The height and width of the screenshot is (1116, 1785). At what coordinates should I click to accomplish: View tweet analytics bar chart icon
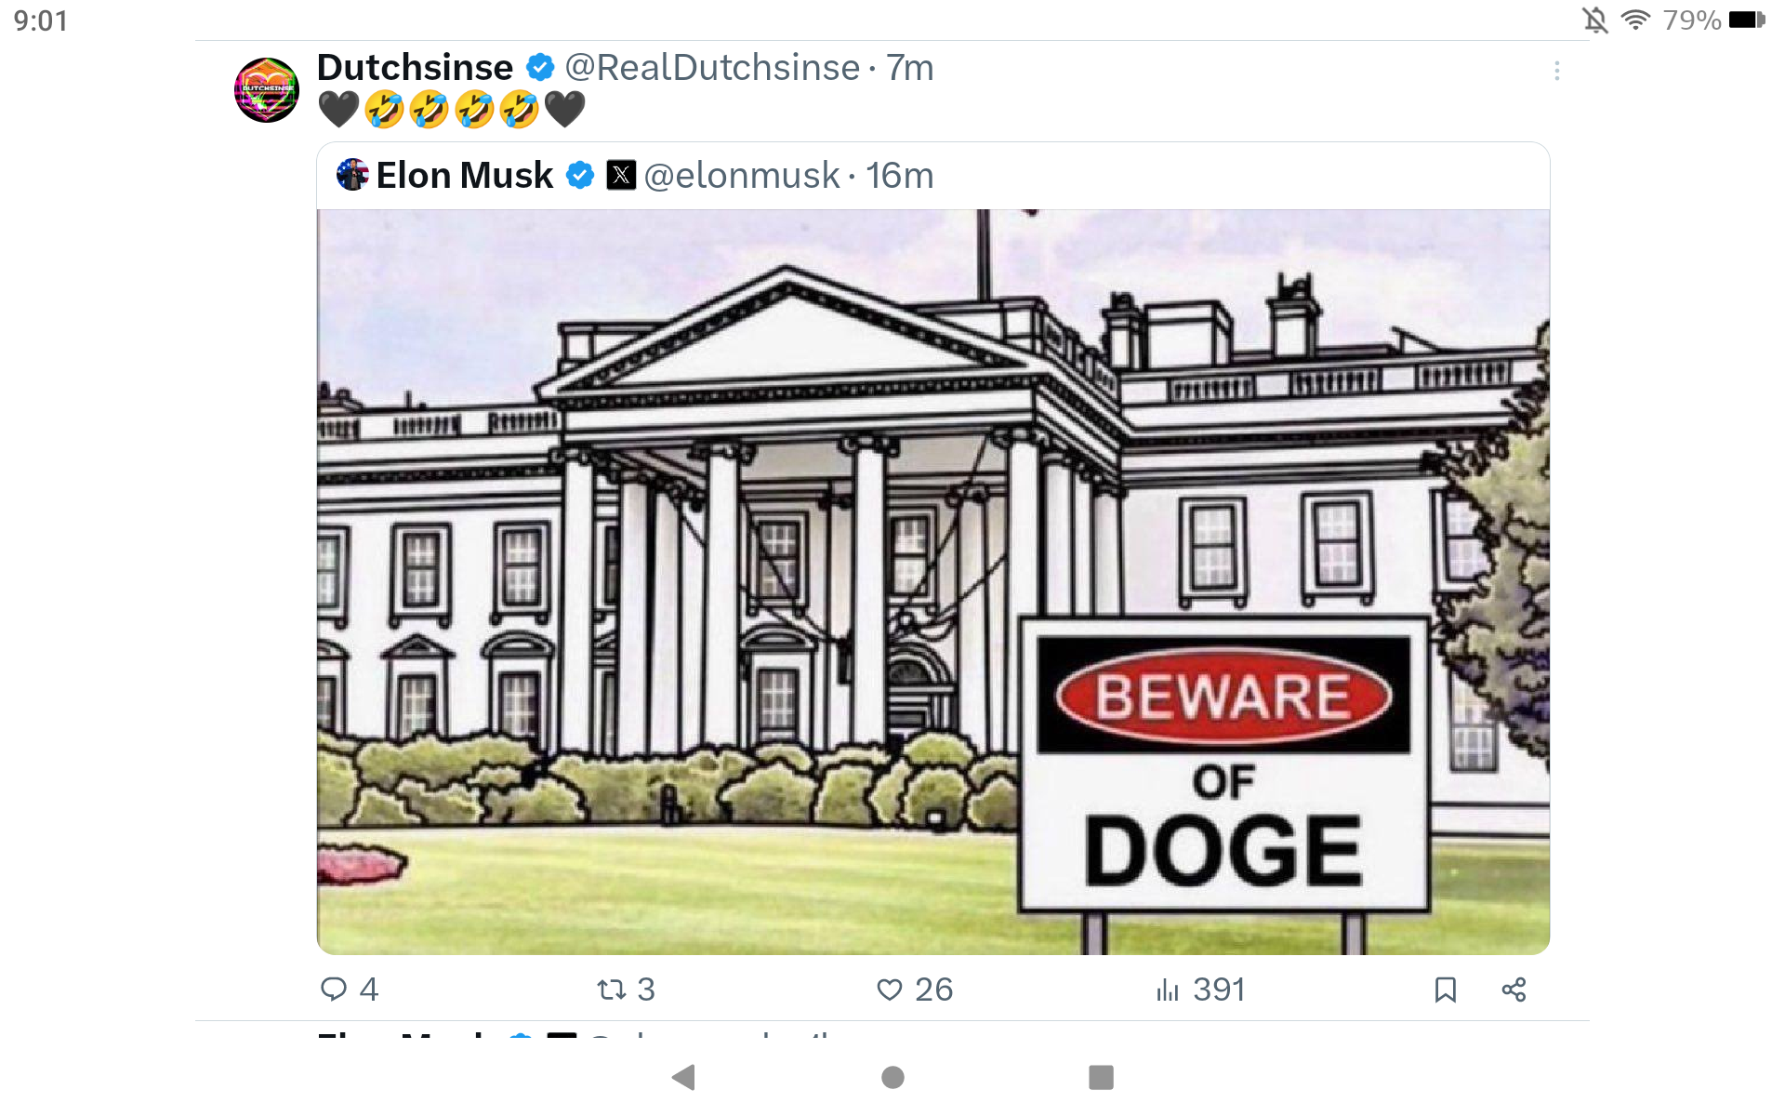point(1168,990)
